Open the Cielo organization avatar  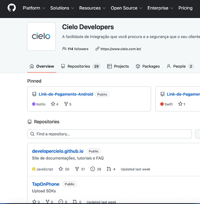click(41, 36)
